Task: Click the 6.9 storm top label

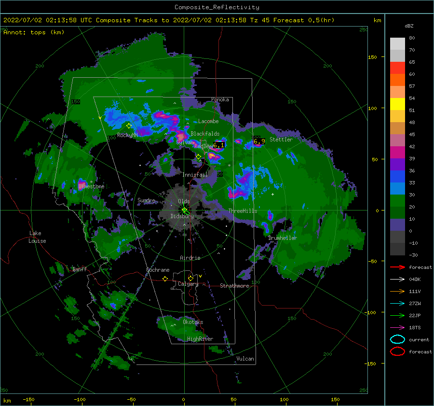Action: click(259, 141)
